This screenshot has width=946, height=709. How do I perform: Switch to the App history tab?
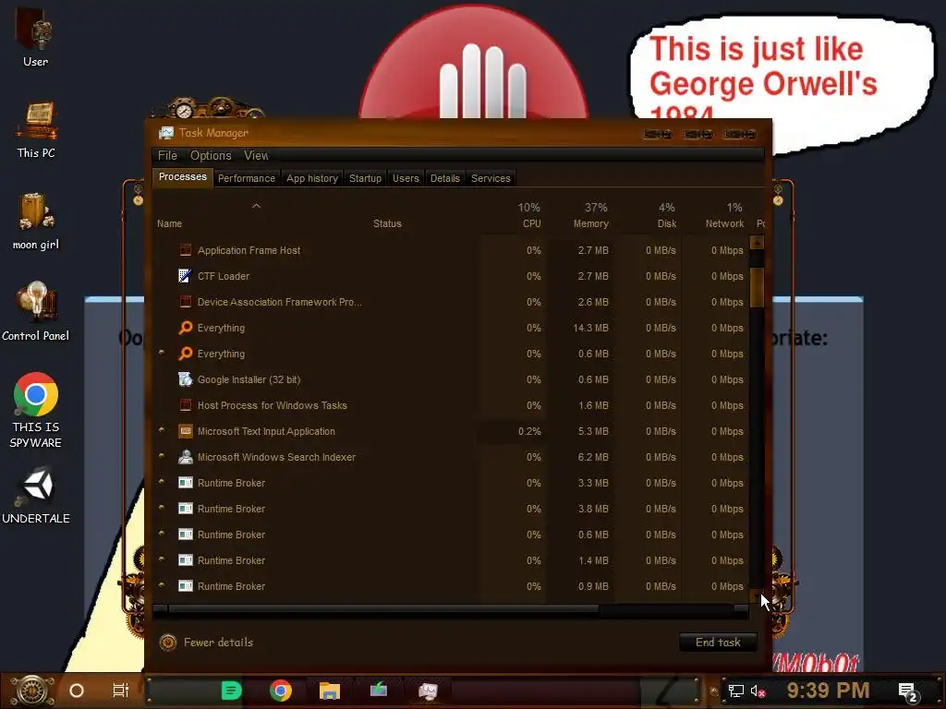coord(312,178)
